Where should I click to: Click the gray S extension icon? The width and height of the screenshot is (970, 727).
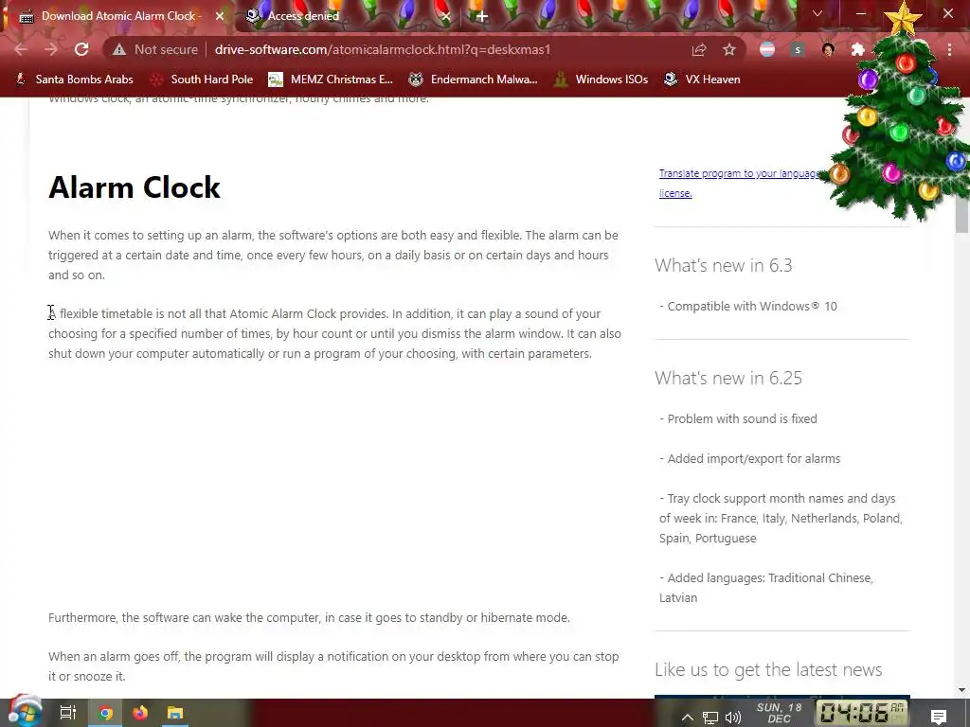click(798, 49)
